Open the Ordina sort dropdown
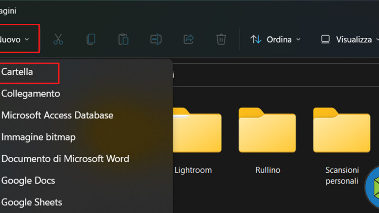 coord(276,39)
